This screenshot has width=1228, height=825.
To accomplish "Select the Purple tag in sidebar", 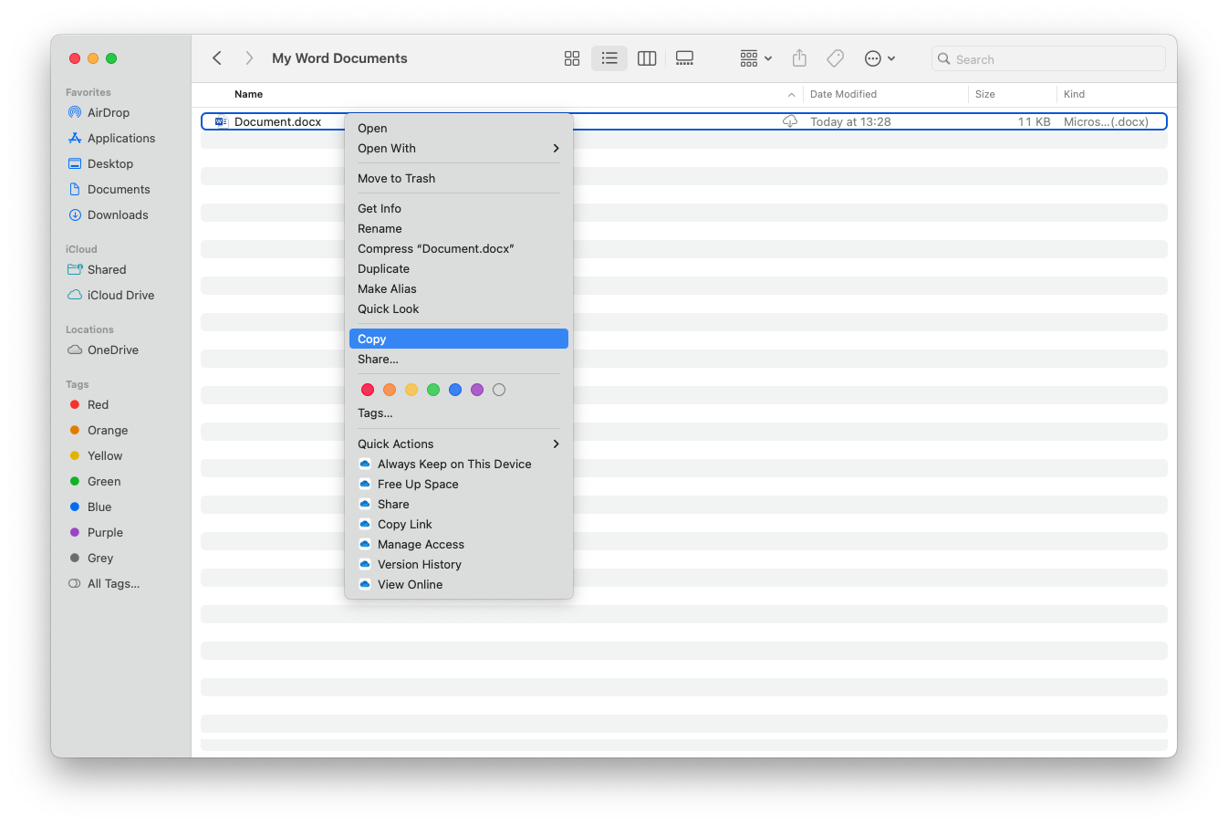I will tap(96, 532).
